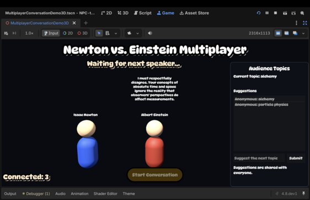
Task: Open the Debugger (1) bottom panel
Action: tap(36, 194)
